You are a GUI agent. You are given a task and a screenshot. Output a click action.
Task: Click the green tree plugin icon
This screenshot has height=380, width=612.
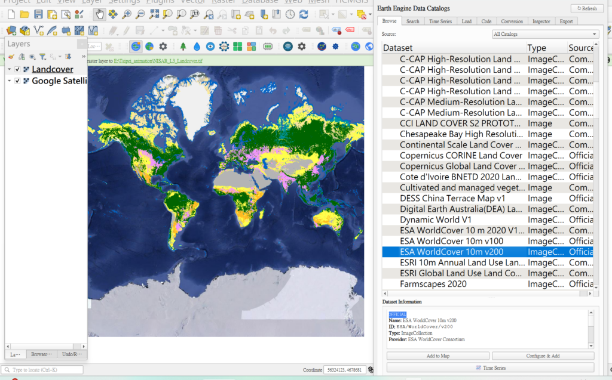coord(182,46)
